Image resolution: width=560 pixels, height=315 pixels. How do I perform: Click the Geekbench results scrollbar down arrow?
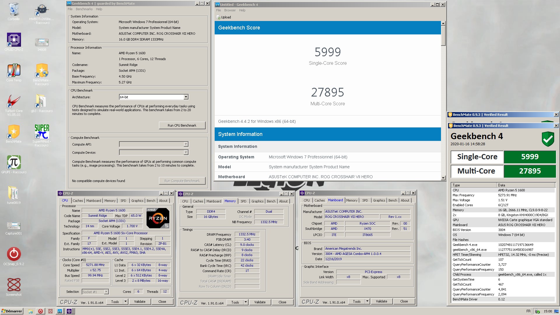[443, 178]
